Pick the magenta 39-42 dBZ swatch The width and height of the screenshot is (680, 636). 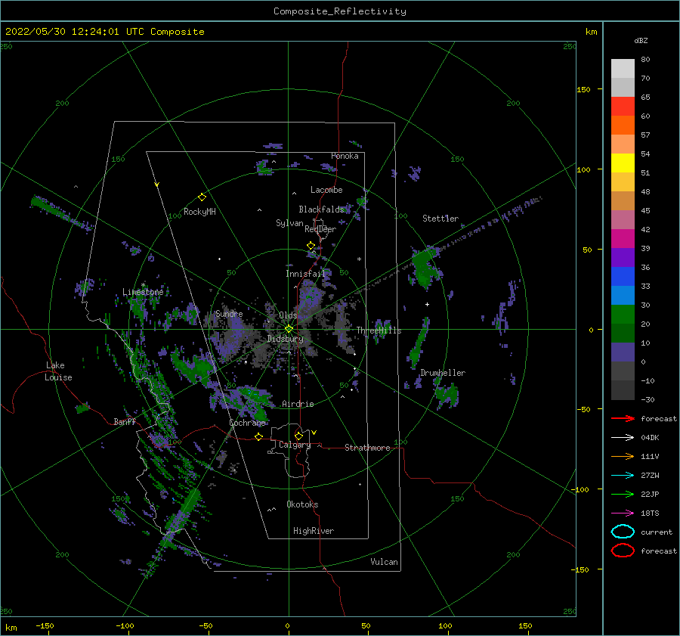[623, 239]
